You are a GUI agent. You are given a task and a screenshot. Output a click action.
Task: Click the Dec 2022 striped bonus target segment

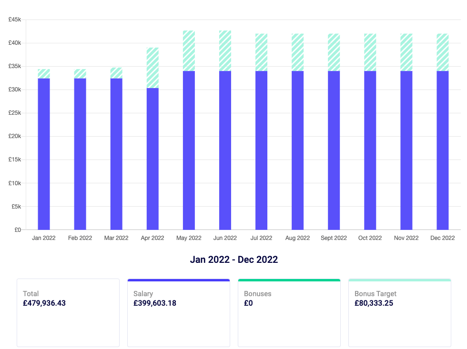(x=442, y=52)
